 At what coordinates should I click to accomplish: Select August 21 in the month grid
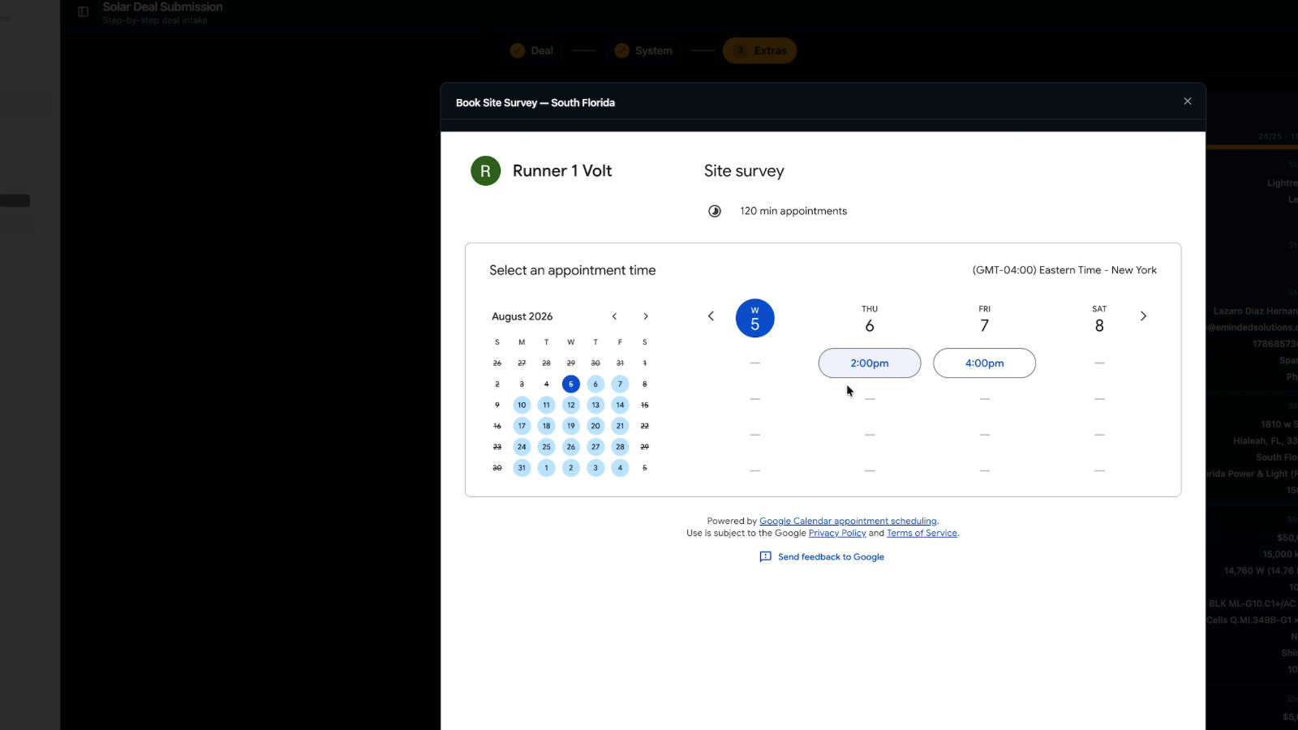coord(620,426)
